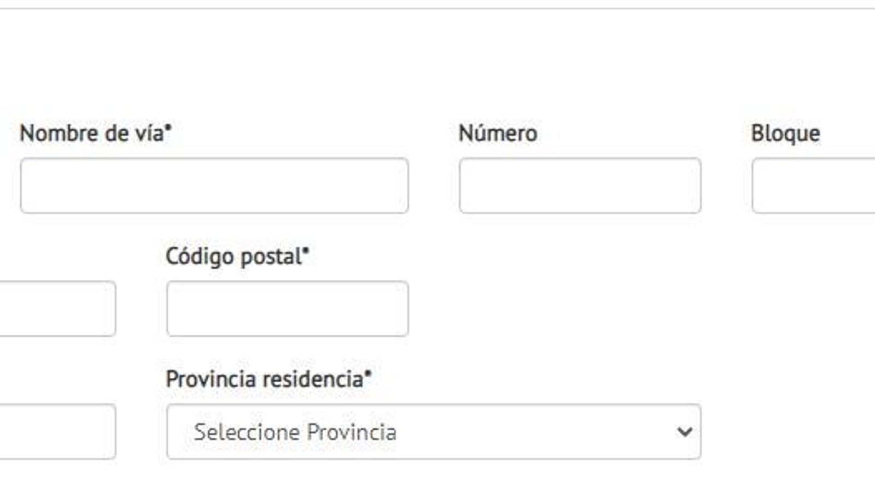Image resolution: width=875 pixels, height=492 pixels.
Task: Click inside the Provincia selection box
Action: (x=432, y=431)
